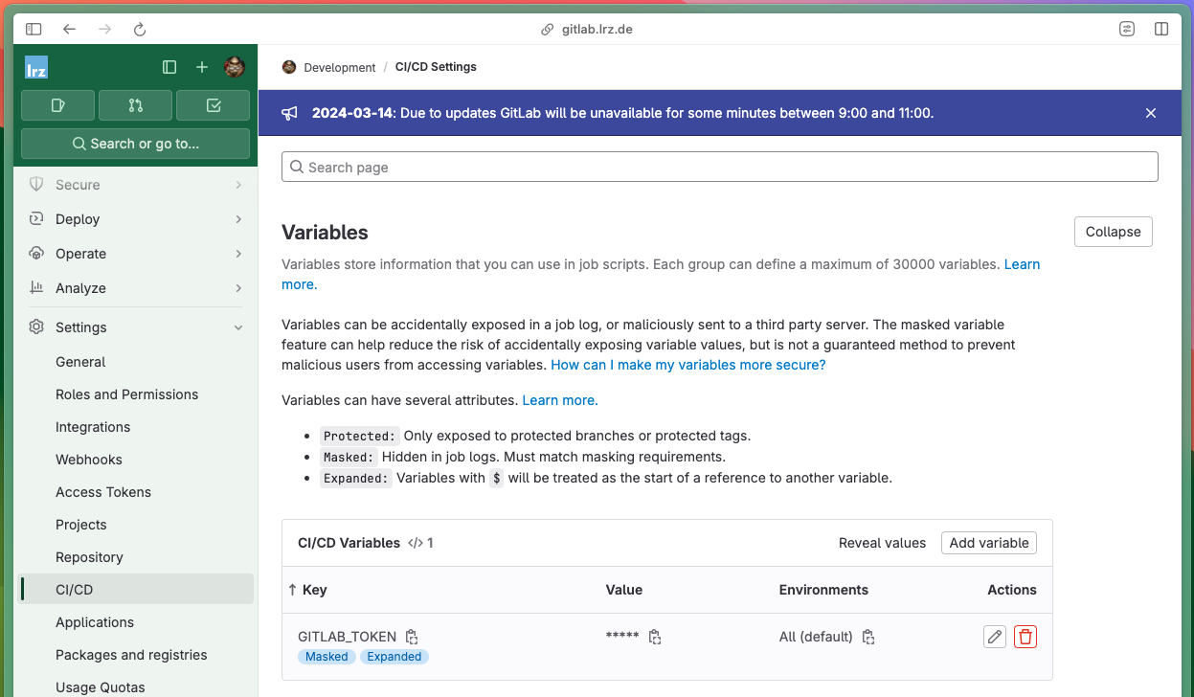Collapse the Settings section chevron

[x=238, y=327]
